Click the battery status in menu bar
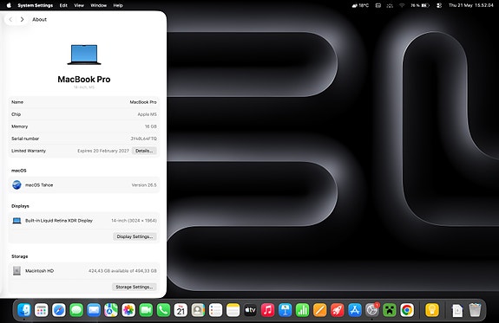 pyautogui.click(x=420, y=5)
